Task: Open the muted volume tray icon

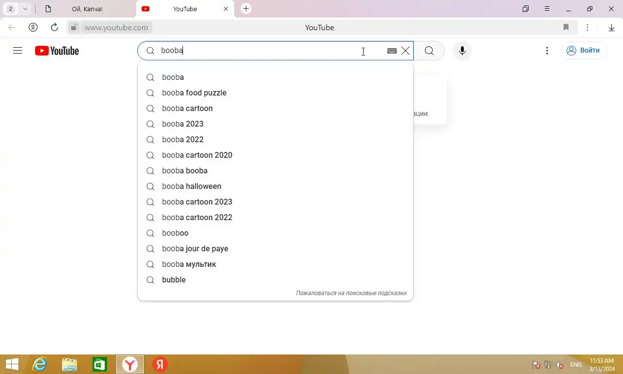Action: coord(560,365)
